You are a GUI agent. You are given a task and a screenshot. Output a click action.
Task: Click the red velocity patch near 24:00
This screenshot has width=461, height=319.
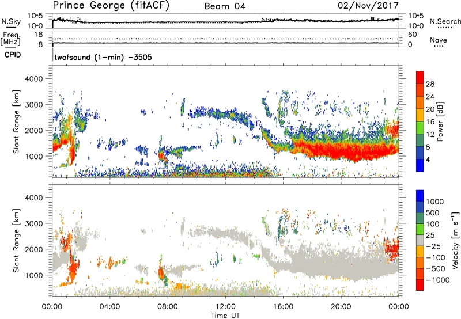tap(392, 248)
